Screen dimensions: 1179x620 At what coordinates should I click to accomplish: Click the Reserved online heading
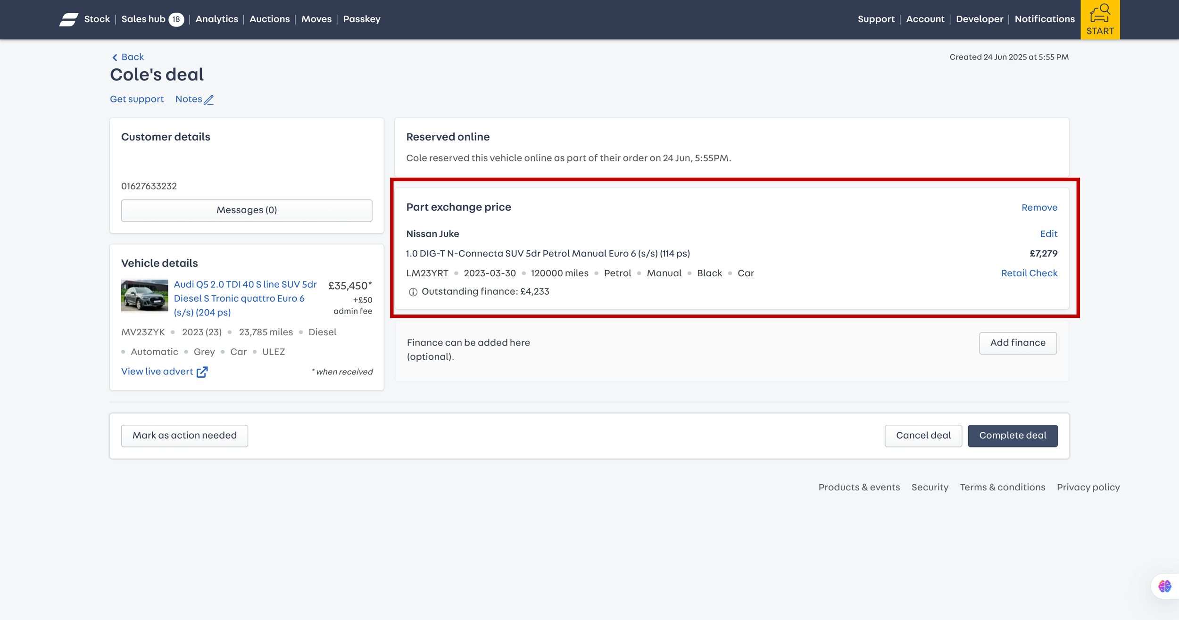coord(448,137)
